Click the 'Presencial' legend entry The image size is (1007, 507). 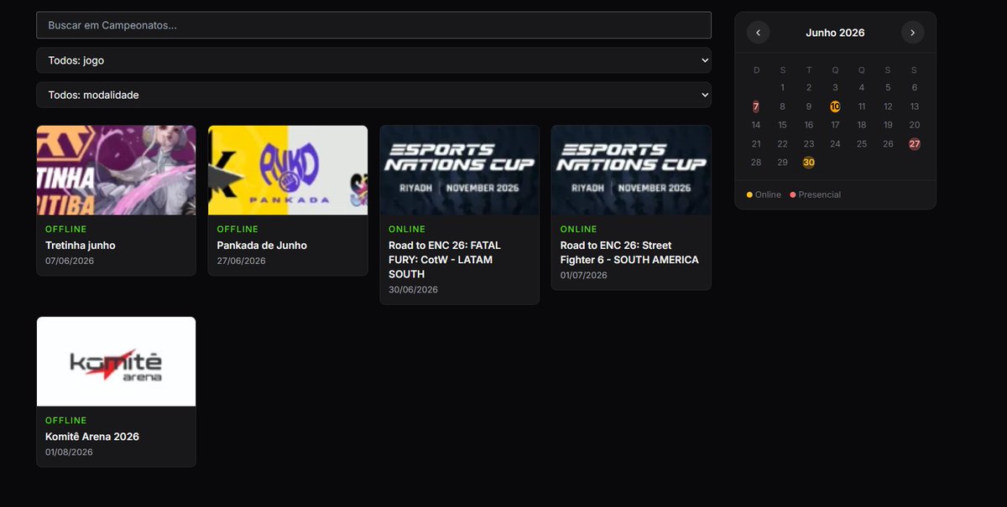click(x=815, y=194)
